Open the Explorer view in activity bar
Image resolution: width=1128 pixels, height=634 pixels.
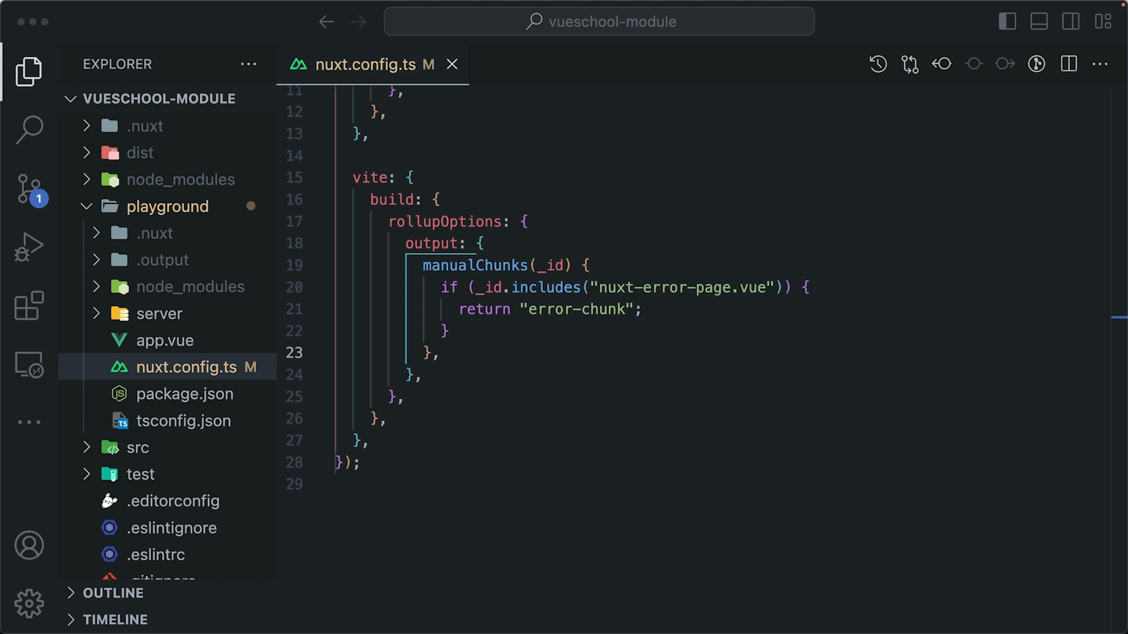click(29, 72)
